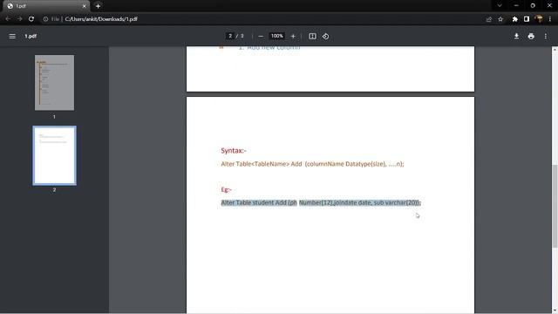Open Chrome three-dot menu
Viewport: 558px width, 314px height.
(550, 19)
